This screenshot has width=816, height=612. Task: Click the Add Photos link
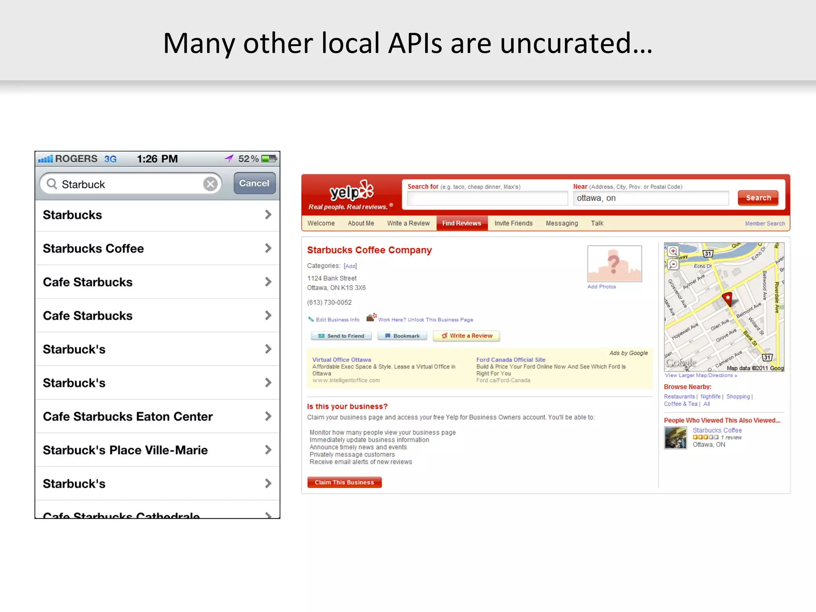[602, 286]
